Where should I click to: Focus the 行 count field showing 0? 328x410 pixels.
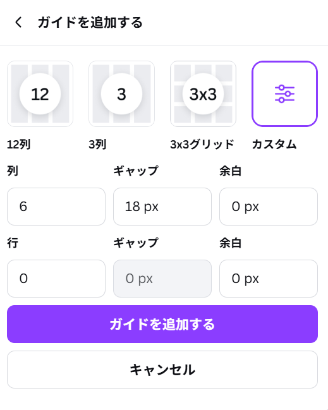coord(56,279)
